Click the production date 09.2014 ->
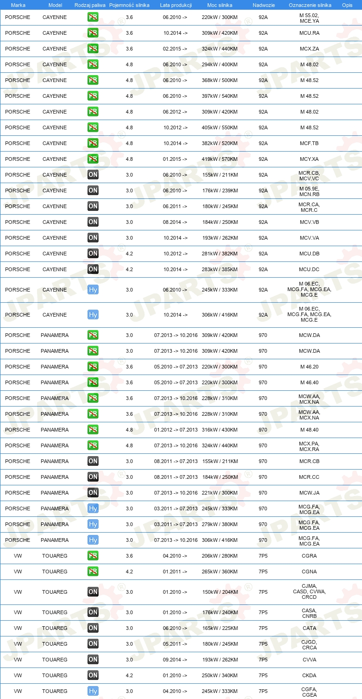The width and height of the screenshot is (362, 699). (x=175, y=660)
